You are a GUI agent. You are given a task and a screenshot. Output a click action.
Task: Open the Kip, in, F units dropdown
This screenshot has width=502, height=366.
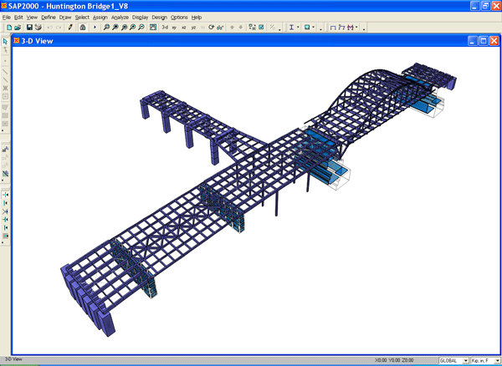(485, 360)
